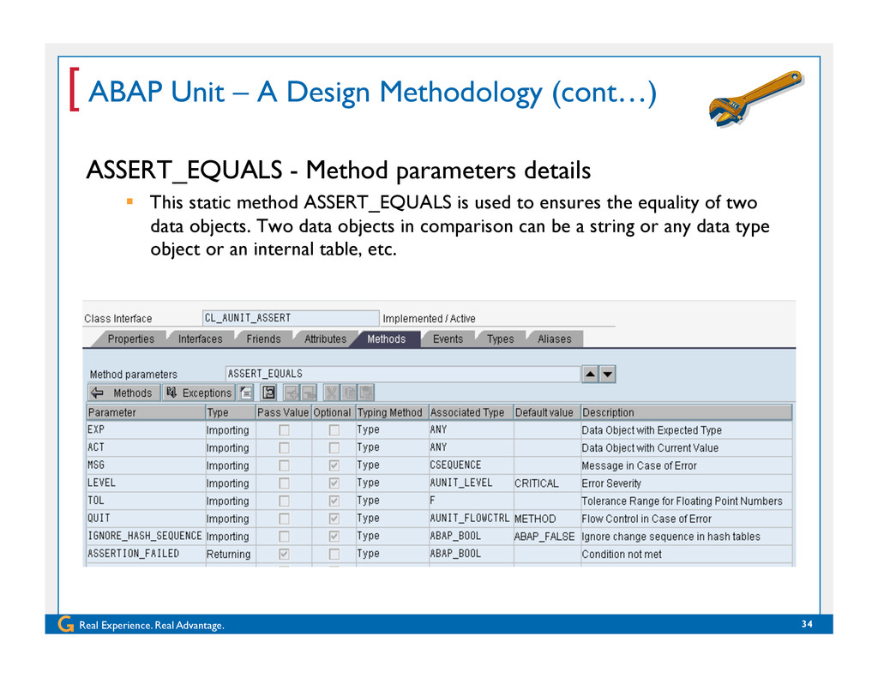
Task: Uncheck Optional for TOL parameter
Action: 334,501
